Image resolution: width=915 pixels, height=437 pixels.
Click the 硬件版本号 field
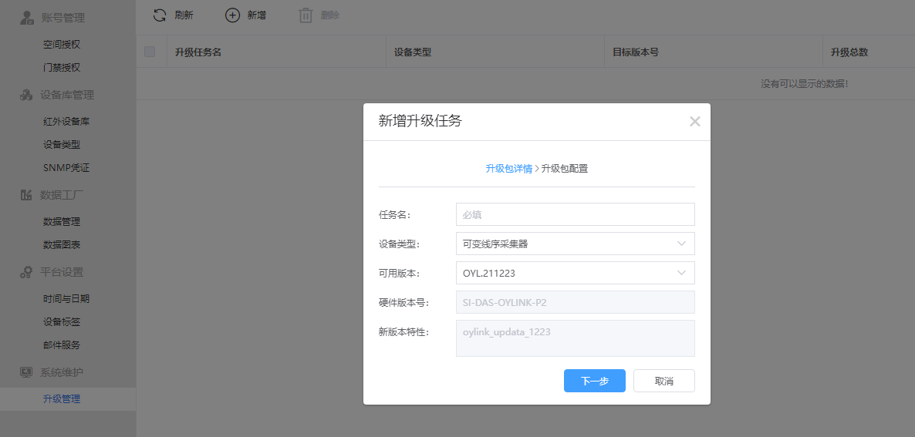[575, 302]
